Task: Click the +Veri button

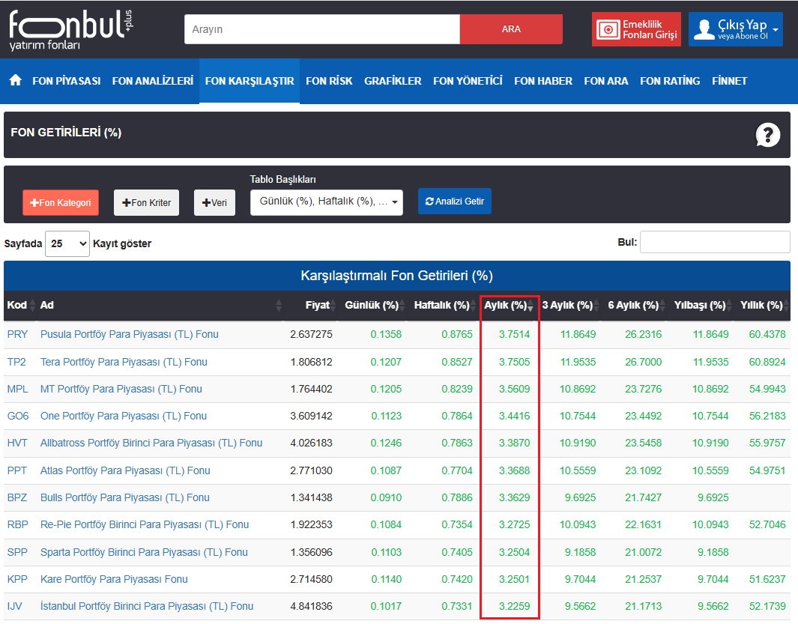Action: tap(214, 202)
